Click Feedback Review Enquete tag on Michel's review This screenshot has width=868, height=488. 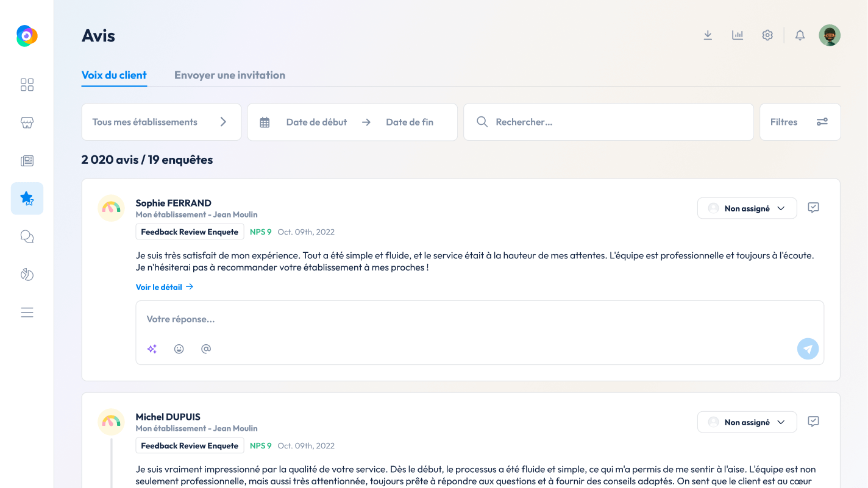point(190,445)
